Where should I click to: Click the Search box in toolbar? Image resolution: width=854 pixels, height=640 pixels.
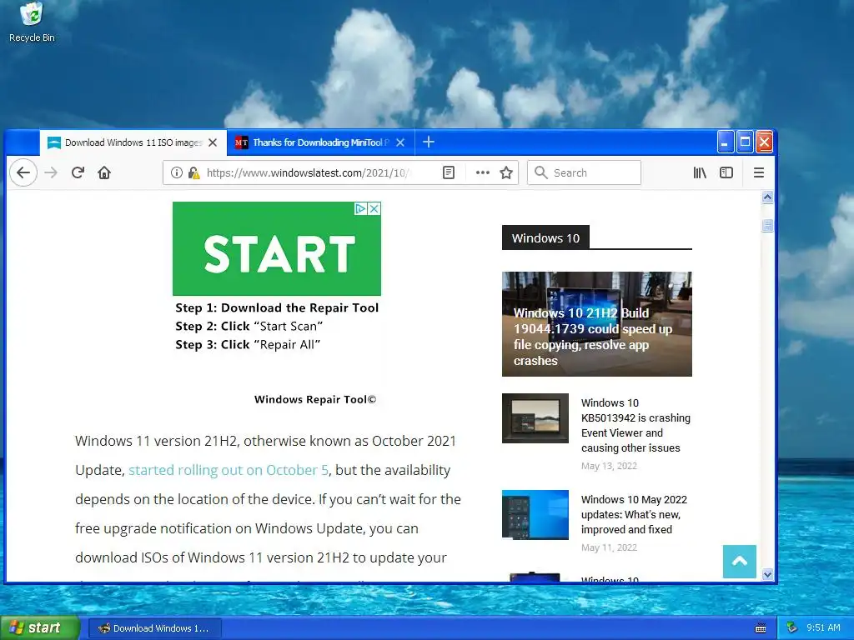coord(584,172)
